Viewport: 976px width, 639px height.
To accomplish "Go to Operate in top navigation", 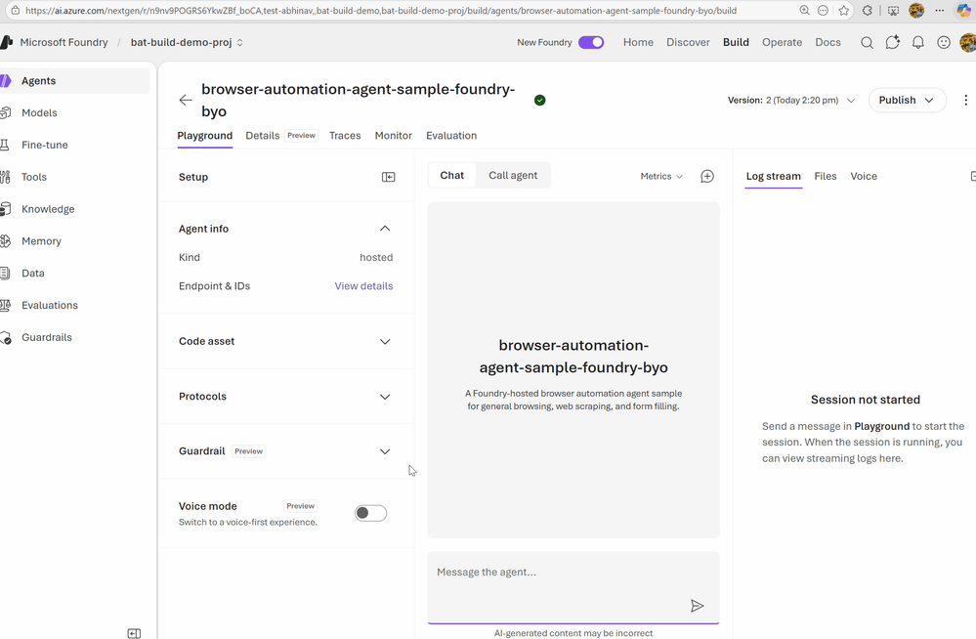I will click(x=782, y=42).
